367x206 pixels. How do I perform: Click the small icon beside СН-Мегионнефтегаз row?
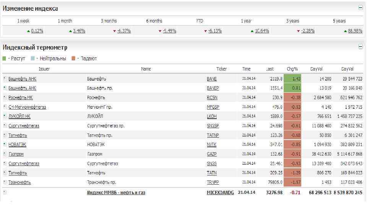coord(5,107)
